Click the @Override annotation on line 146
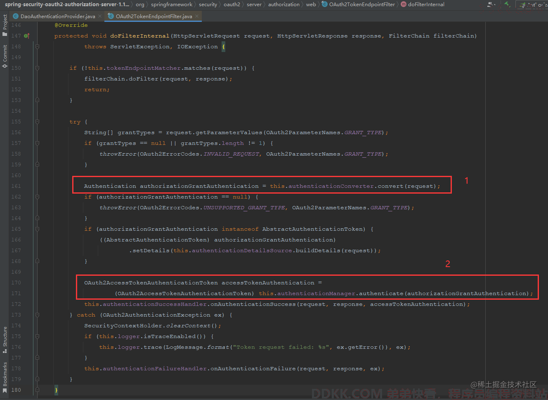548x400 pixels. pyautogui.click(x=71, y=25)
